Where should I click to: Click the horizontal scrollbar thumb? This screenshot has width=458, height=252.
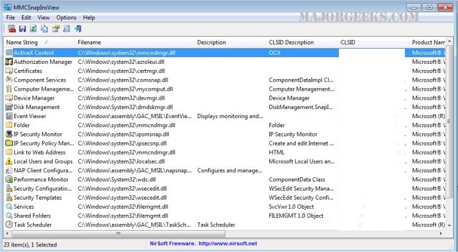pyautogui.click(x=118, y=233)
